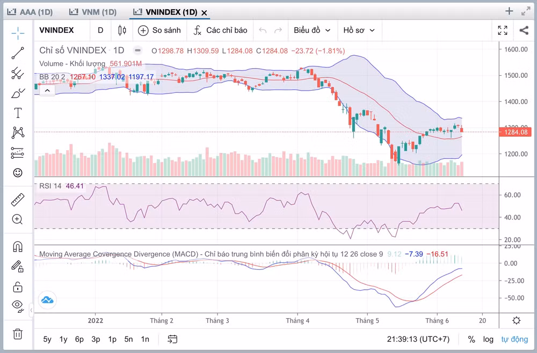This screenshot has width=537, height=353.
Task: Toggle lock all drawing tools
Action: tap(18, 286)
